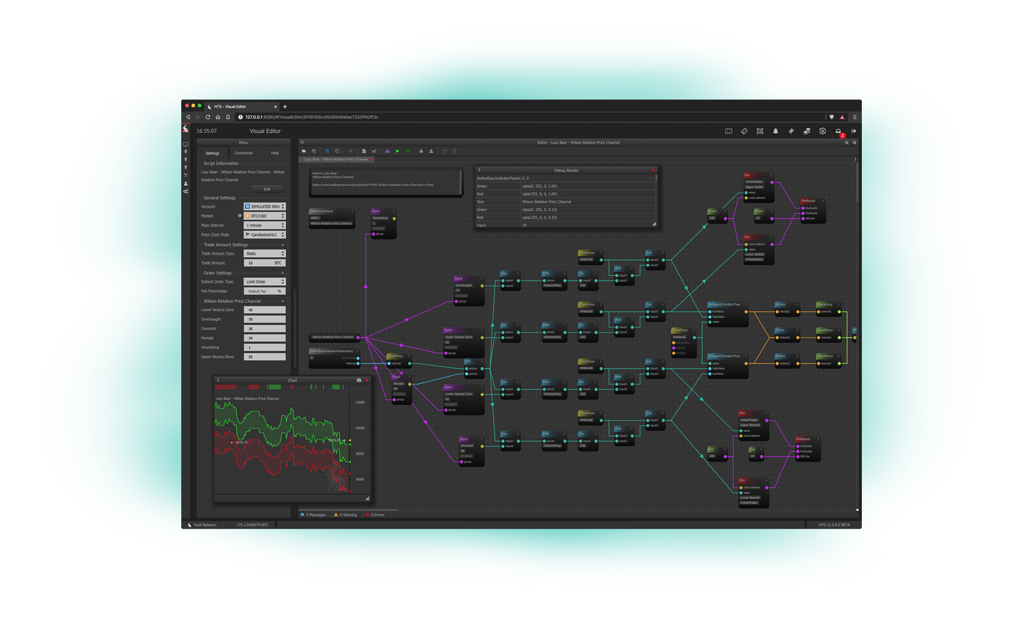This screenshot has width=1034, height=628.
Task: Click the blue save script icon
Action: click(x=327, y=151)
